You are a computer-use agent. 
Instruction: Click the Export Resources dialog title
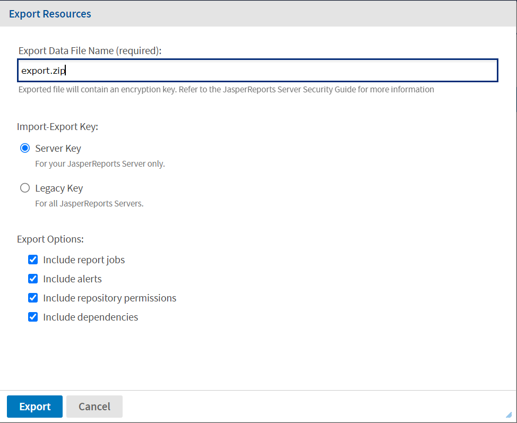[x=50, y=14]
